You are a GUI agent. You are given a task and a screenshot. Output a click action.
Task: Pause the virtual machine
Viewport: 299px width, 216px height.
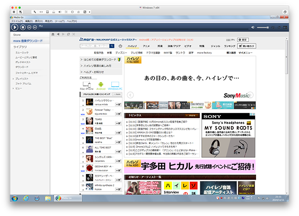point(14,12)
